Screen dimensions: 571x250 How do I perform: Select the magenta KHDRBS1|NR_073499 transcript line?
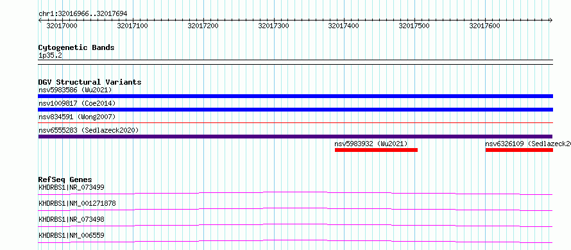[x=295, y=193]
